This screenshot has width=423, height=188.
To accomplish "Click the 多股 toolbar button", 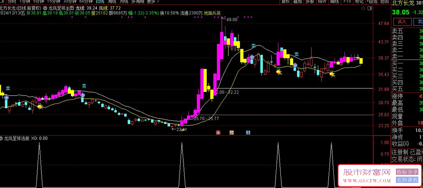I will click(310, 1).
